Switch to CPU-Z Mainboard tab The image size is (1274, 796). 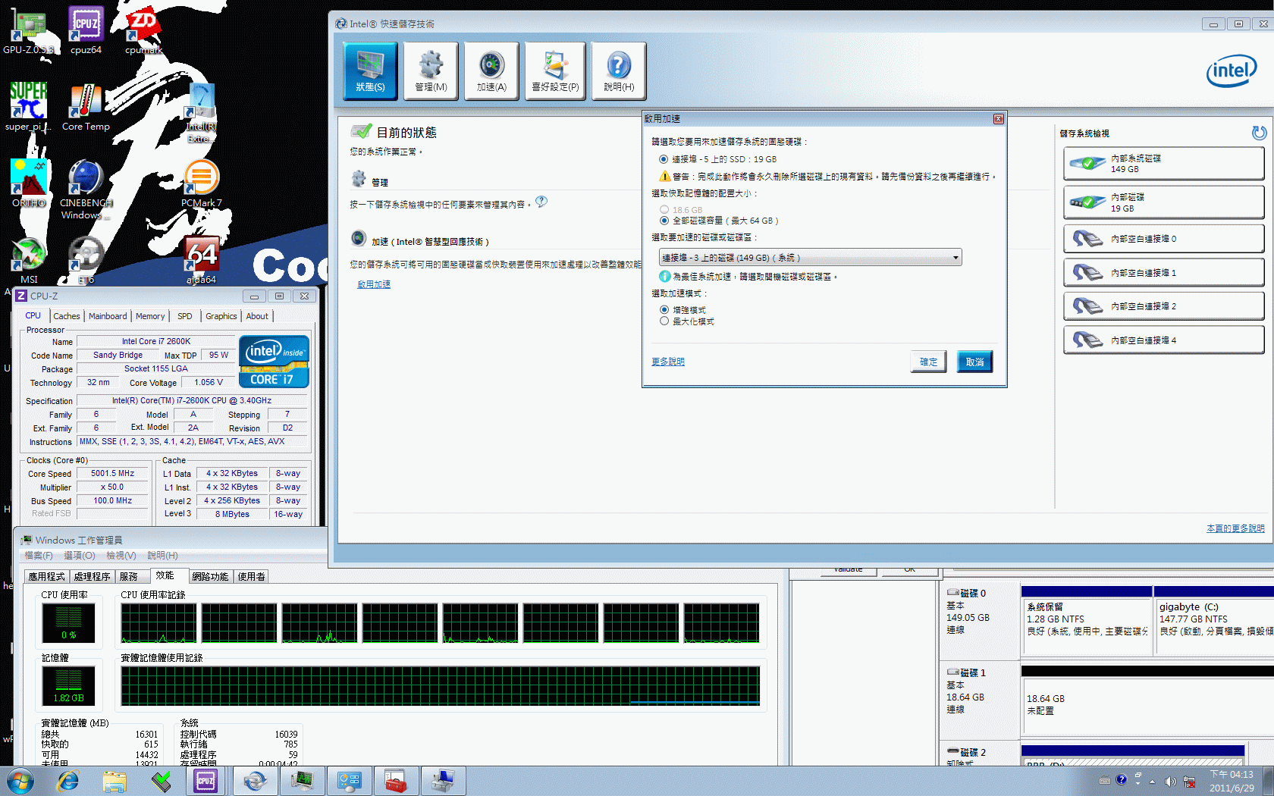click(x=108, y=316)
